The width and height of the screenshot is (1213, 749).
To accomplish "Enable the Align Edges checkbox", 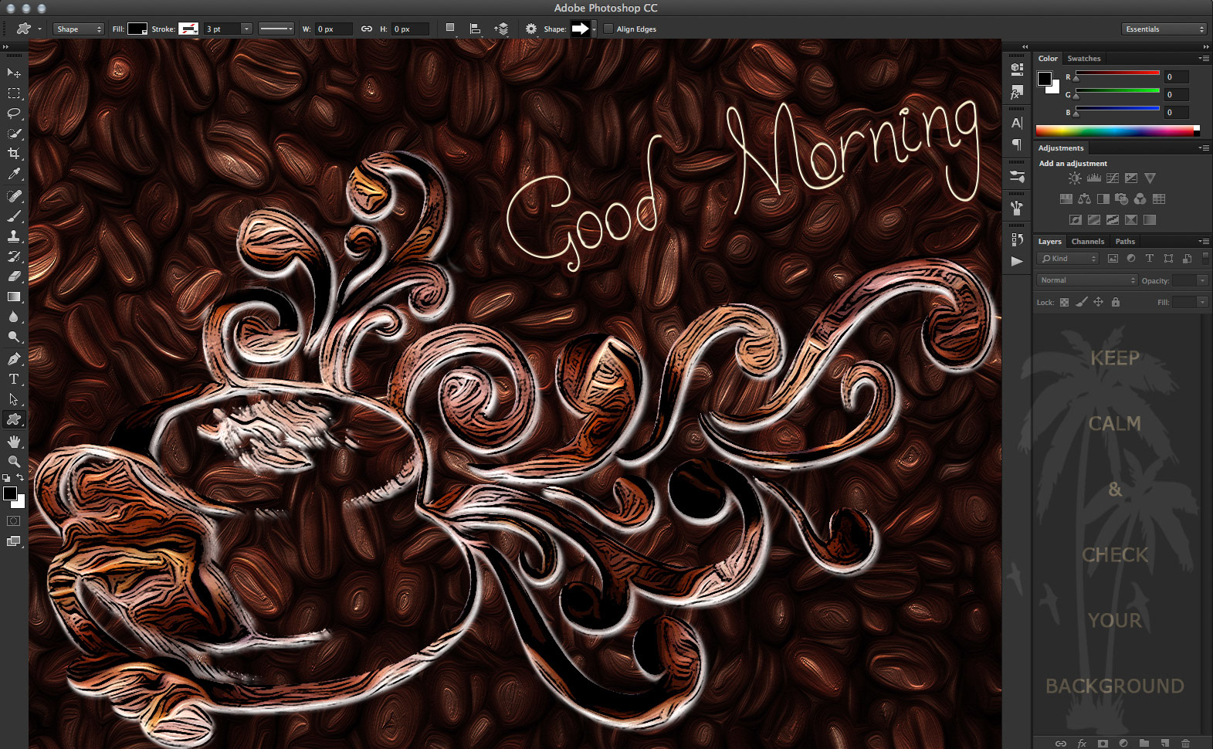I will click(x=608, y=29).
